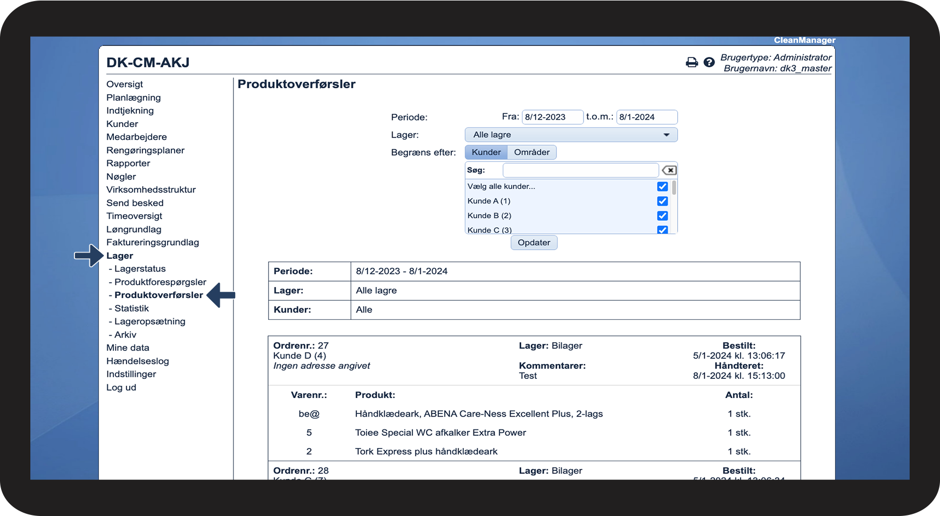Go to Virksomhedsstruktur
The image size is (940, 516).
pyautogui.click(x=151, y=190)
